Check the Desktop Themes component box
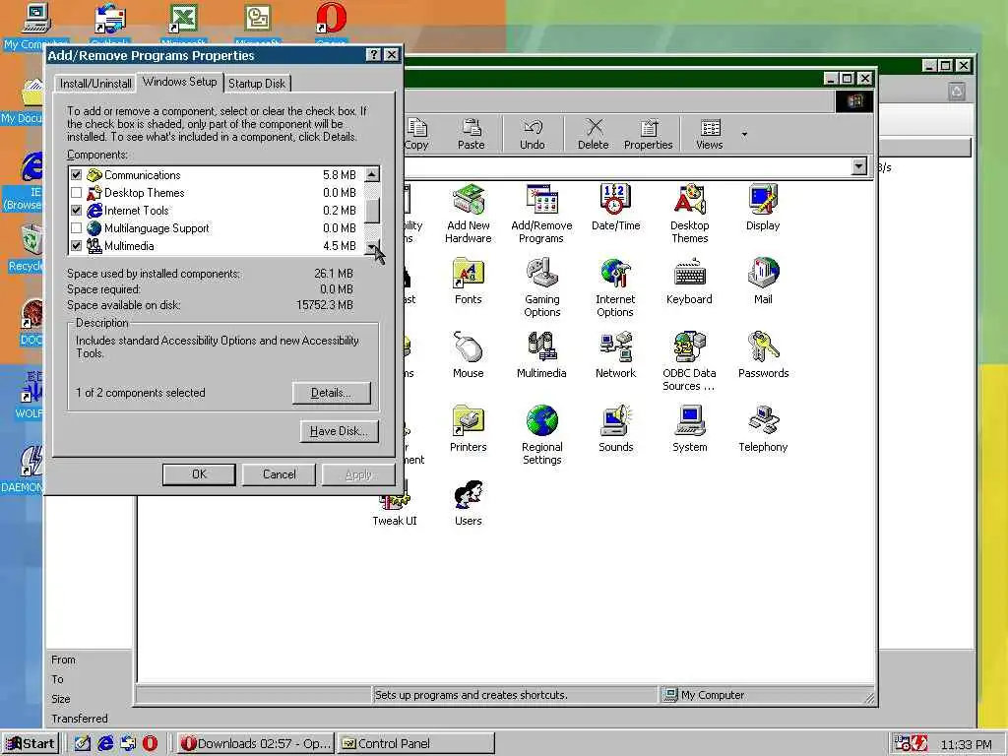The width and height of the screenshot is (1008, 756). 77,193
